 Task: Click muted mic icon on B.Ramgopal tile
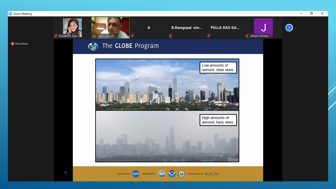coord(171,36)
